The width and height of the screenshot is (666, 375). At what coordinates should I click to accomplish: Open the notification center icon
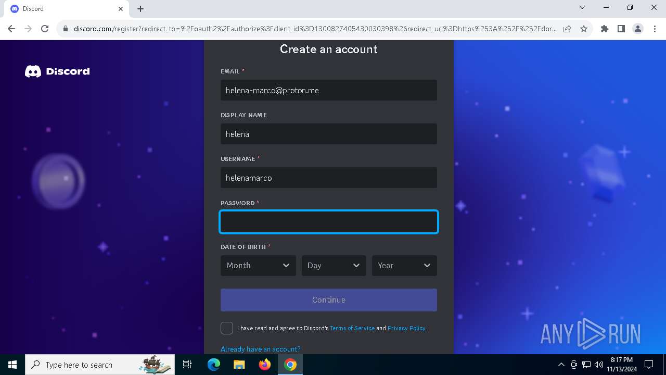point(649,365)
